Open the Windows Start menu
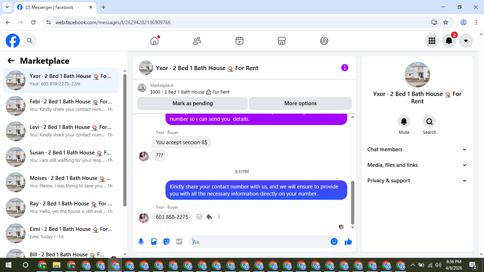 pos(9,265)
